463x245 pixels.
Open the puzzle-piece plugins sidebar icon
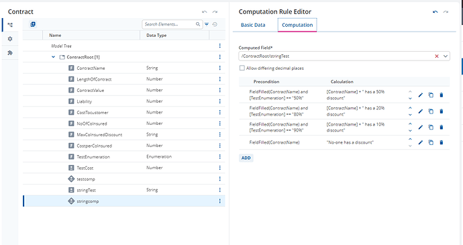click(x=10, y=52)
